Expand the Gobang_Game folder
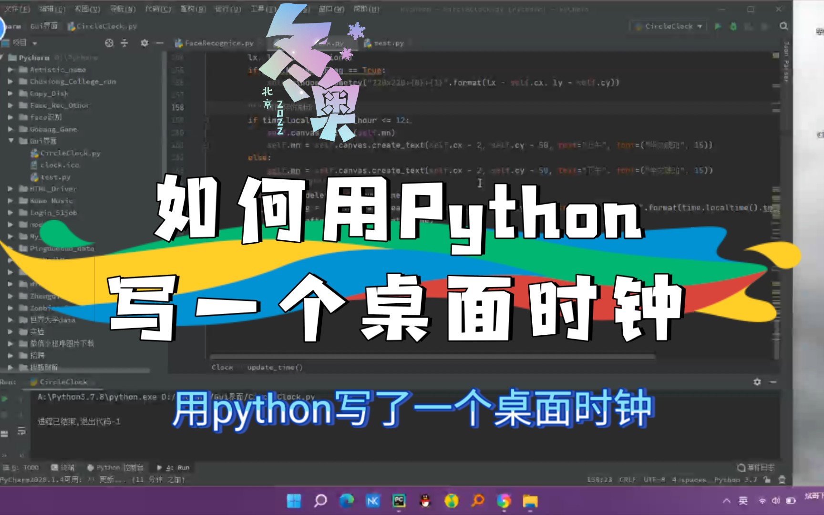The width and height of the screenshot is (824, 515). click(x=10, y=129)
